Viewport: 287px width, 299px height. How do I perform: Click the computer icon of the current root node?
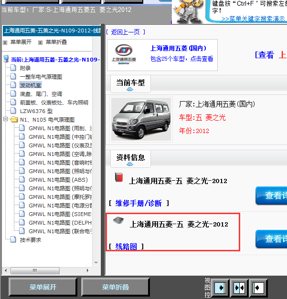6,59
